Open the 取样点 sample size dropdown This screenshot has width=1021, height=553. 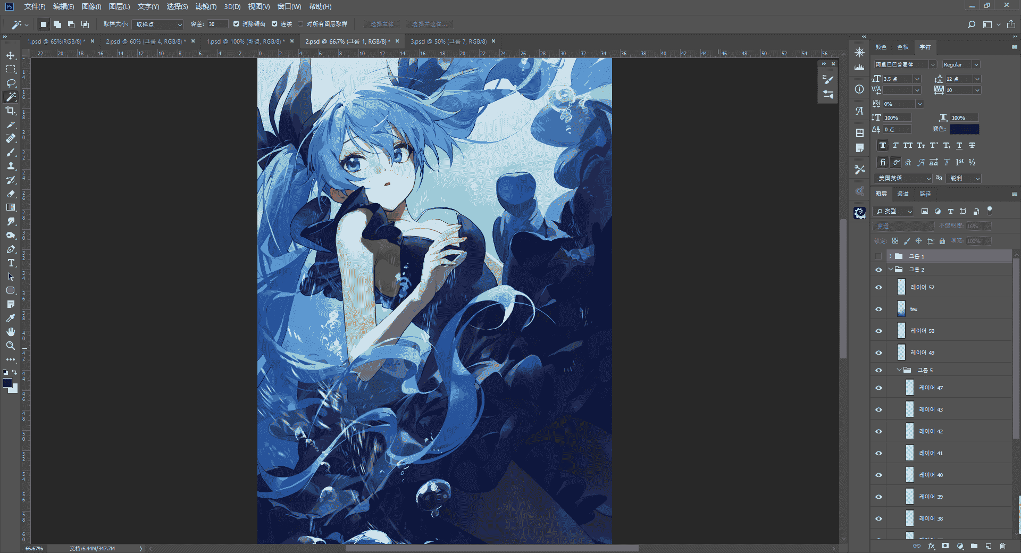(x=158, y=24)
